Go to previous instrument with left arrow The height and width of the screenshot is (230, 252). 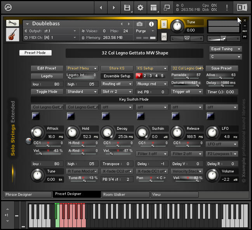pos(101,7)
